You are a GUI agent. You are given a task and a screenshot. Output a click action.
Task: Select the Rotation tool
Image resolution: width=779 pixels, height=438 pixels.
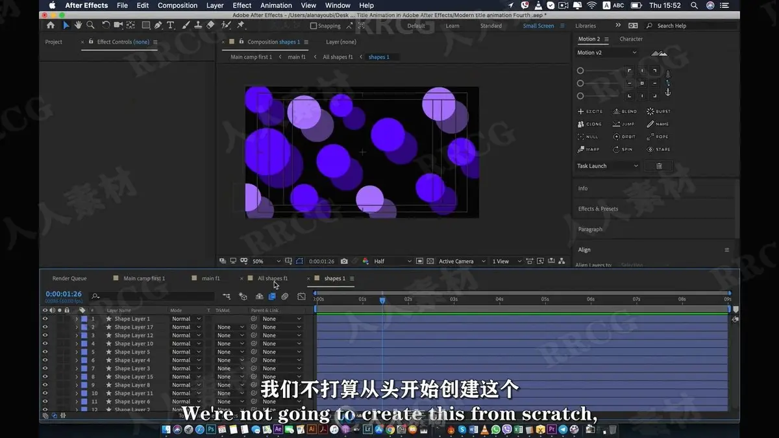click(105, 25)
